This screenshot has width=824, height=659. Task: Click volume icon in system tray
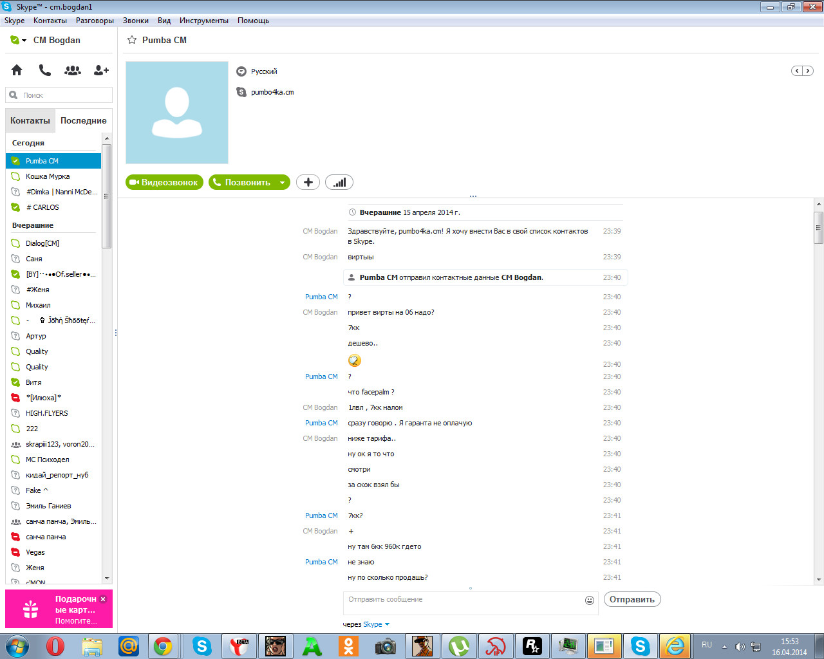click(x=740, y=647)
